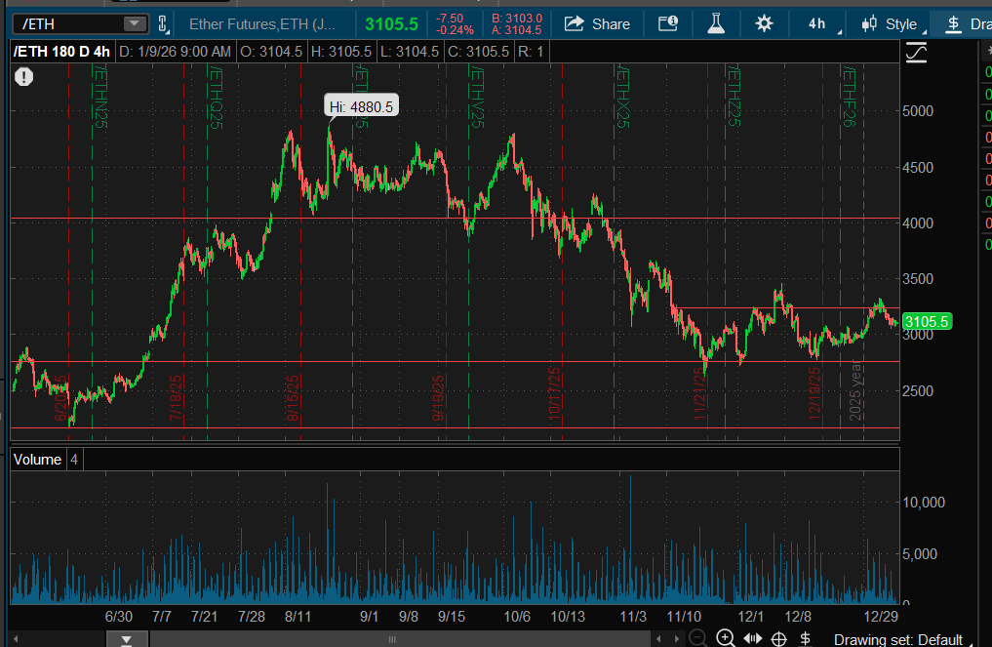Viewport: 992px width, 647px height.
Task: Click the price axis scale icon
Action: tap(916, 52)
